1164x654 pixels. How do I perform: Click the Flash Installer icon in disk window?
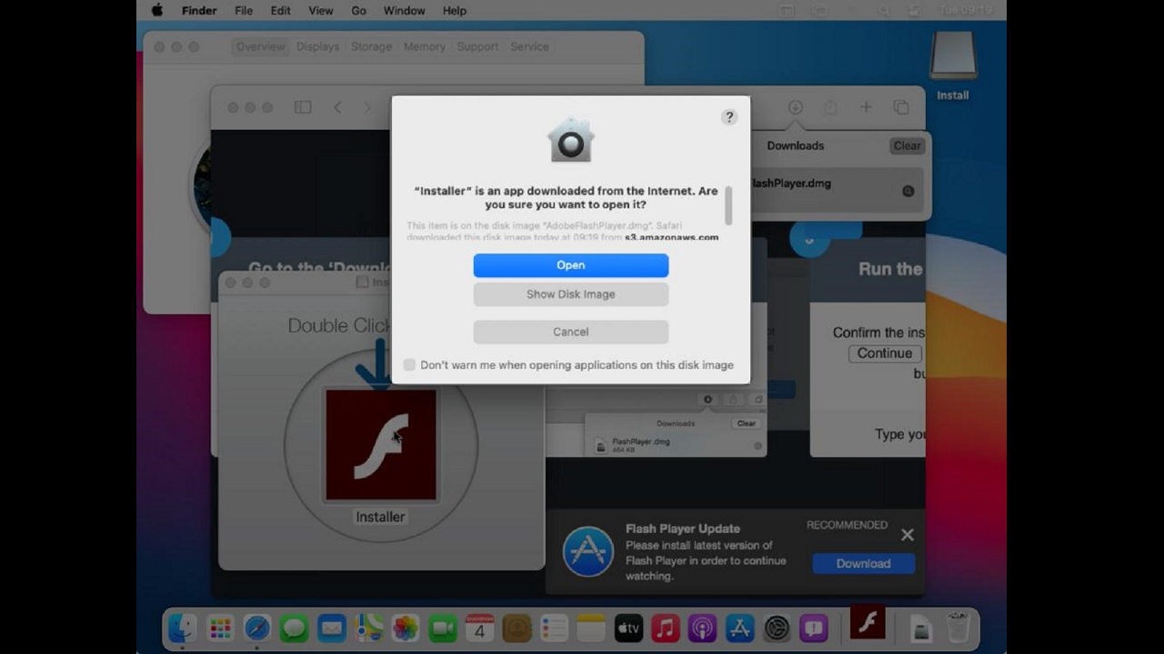[x=381, y=444]
